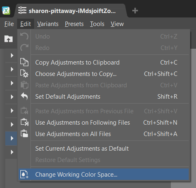Open the File menu
This screenshot has width=196, height=188.
pos(9,24)
